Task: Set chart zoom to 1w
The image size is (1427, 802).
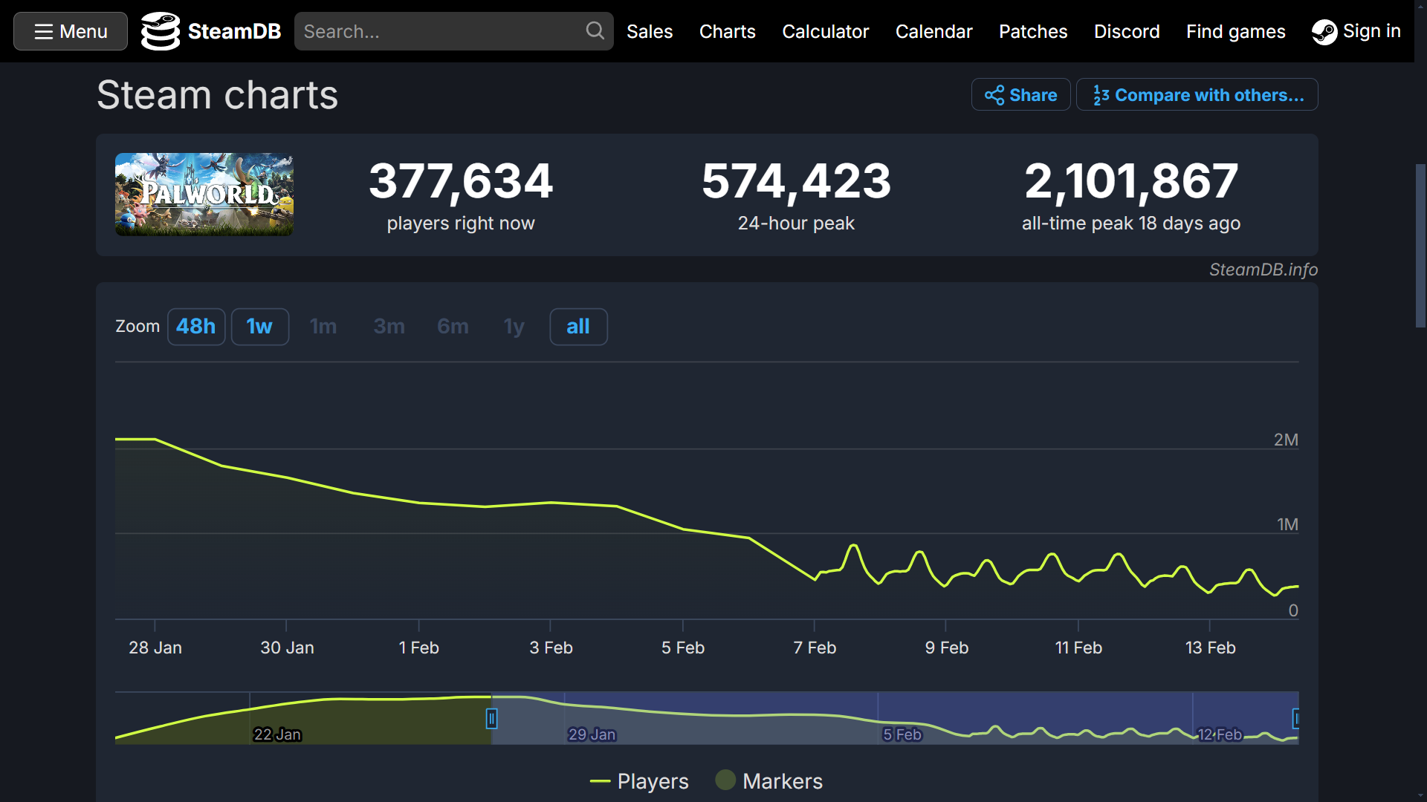Action: click(x=260, y=327)
